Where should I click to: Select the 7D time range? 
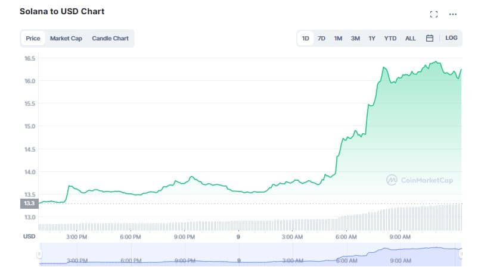[321, 38]
